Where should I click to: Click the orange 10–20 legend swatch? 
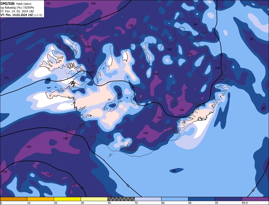41,199
